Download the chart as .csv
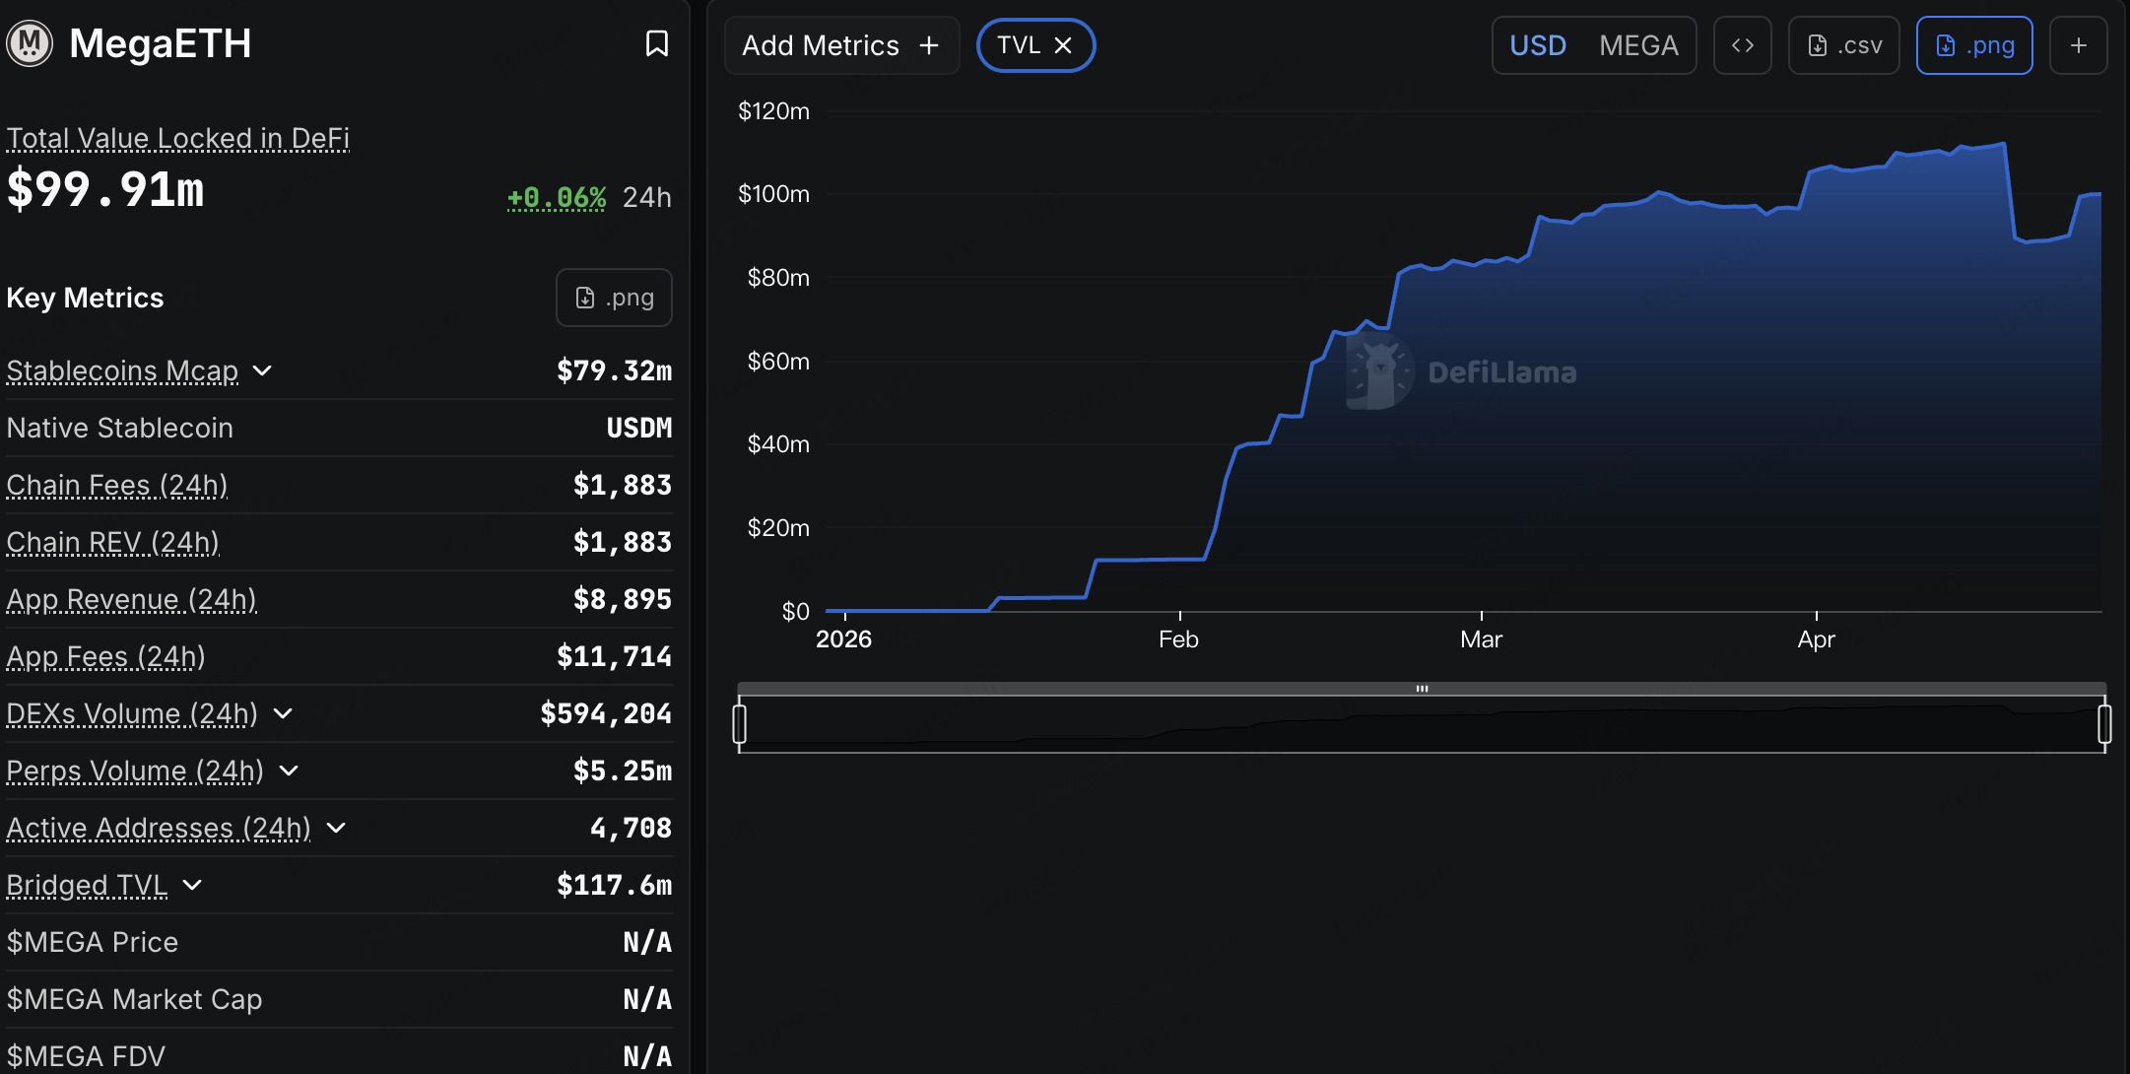 pos(1843,45)
